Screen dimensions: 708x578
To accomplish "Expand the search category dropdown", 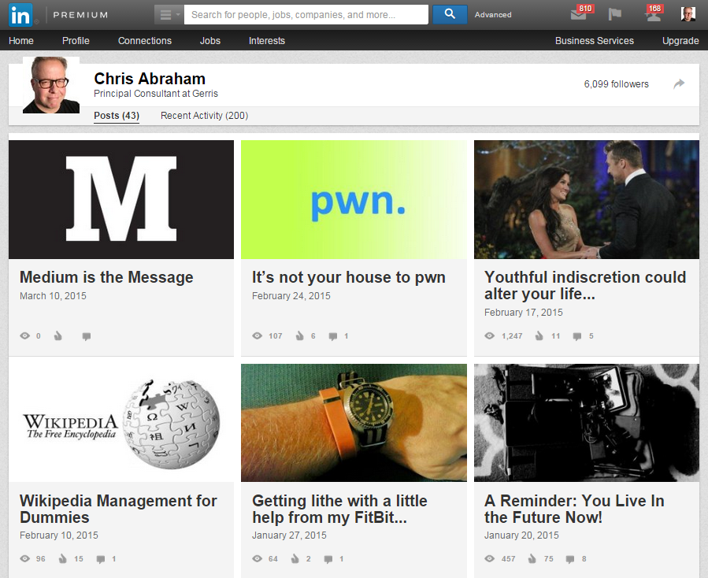I will 168,14.
